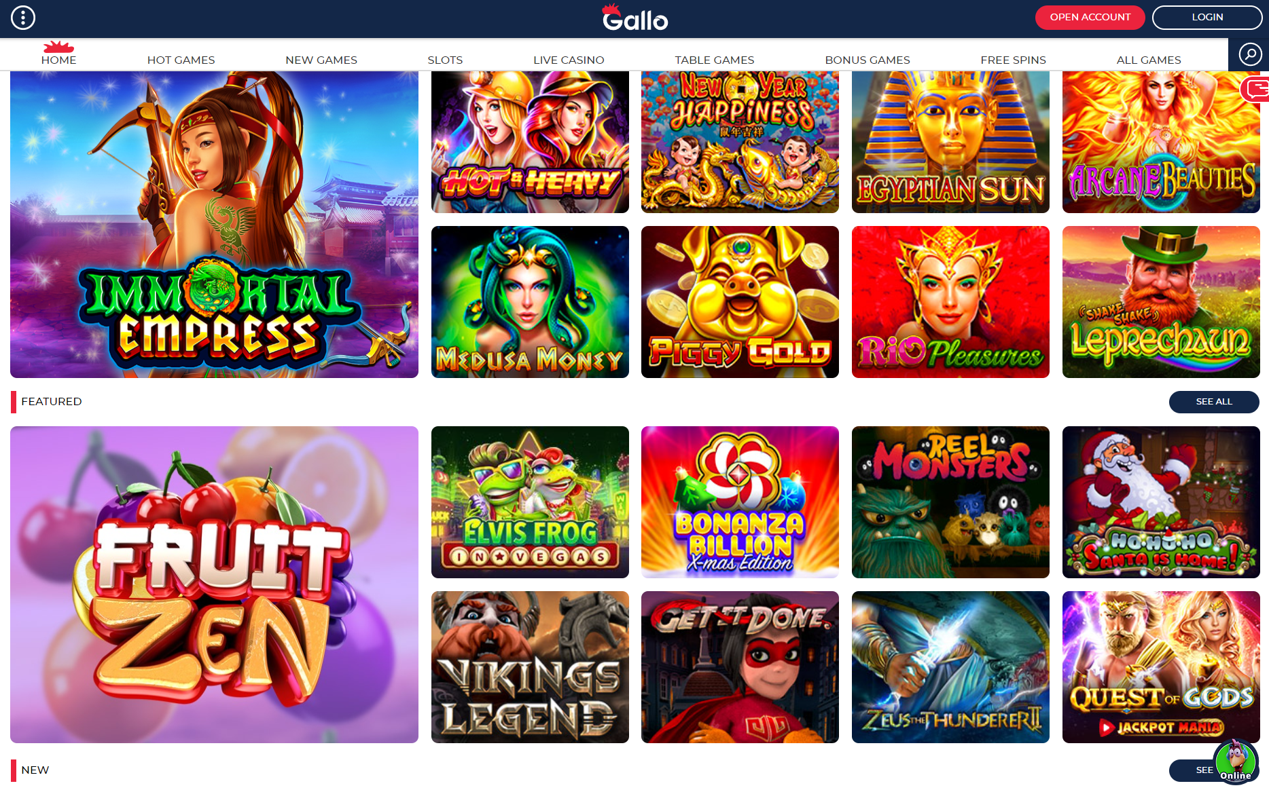Play Zeus the Thunderer II
The height and width of the screenshot is (790, 1269).
click(x=950, y=667)
